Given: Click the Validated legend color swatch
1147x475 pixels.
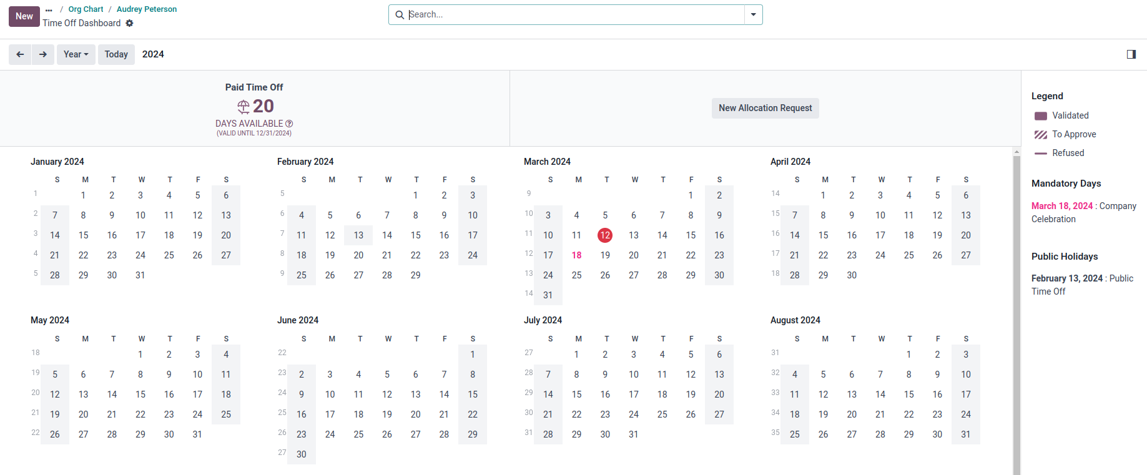Looking at the screenshot, I should 1040,116.
